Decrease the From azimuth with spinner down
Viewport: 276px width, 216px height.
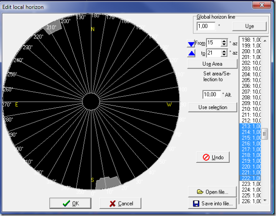click(x=224, y=45)
